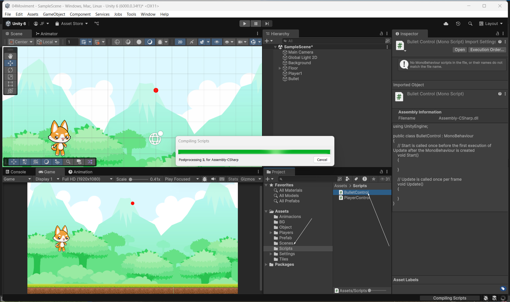The width and height of the screenshot is (510, 302).
Task: Toggle 2D mode in Scene view
Action: (180, 42)
